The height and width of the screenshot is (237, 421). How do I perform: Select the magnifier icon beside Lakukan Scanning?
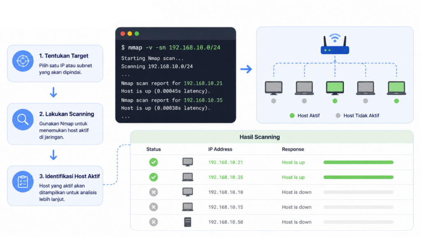pyautogui.click(x=23, y=119)
